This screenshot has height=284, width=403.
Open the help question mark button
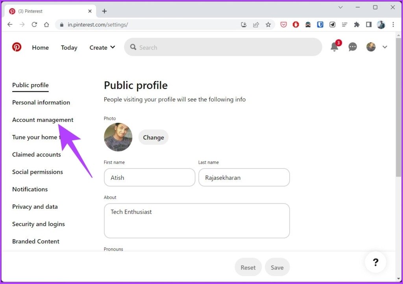tap(375, 262)
